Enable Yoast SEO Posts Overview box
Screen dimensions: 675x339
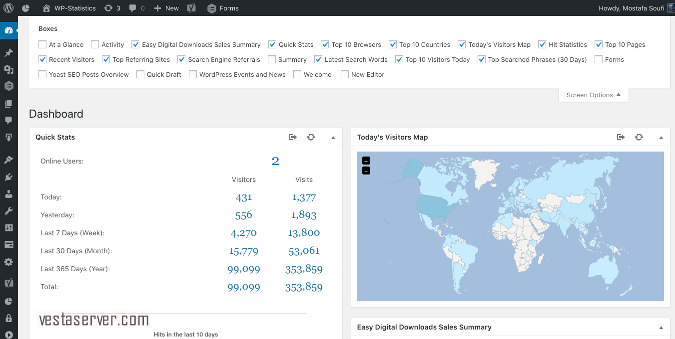pyautogui.click(x=42, y=74)
